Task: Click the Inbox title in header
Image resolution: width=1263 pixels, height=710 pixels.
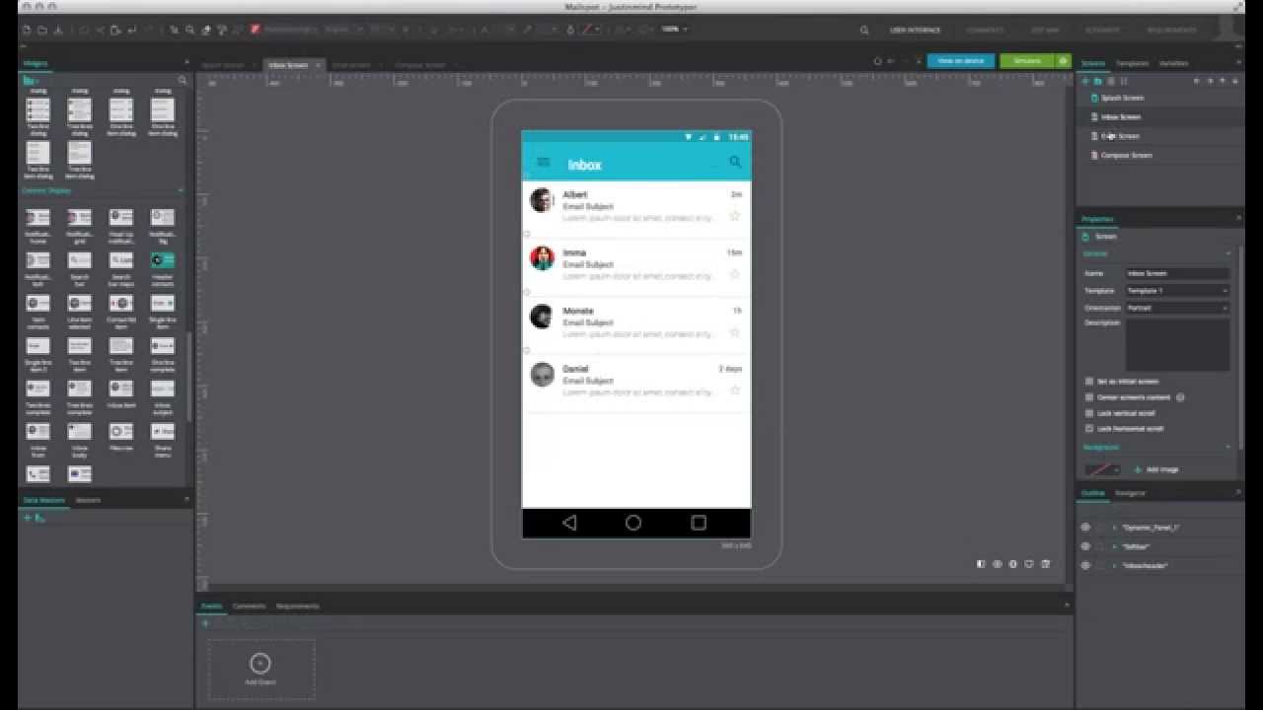Action: tap(584, 165)
